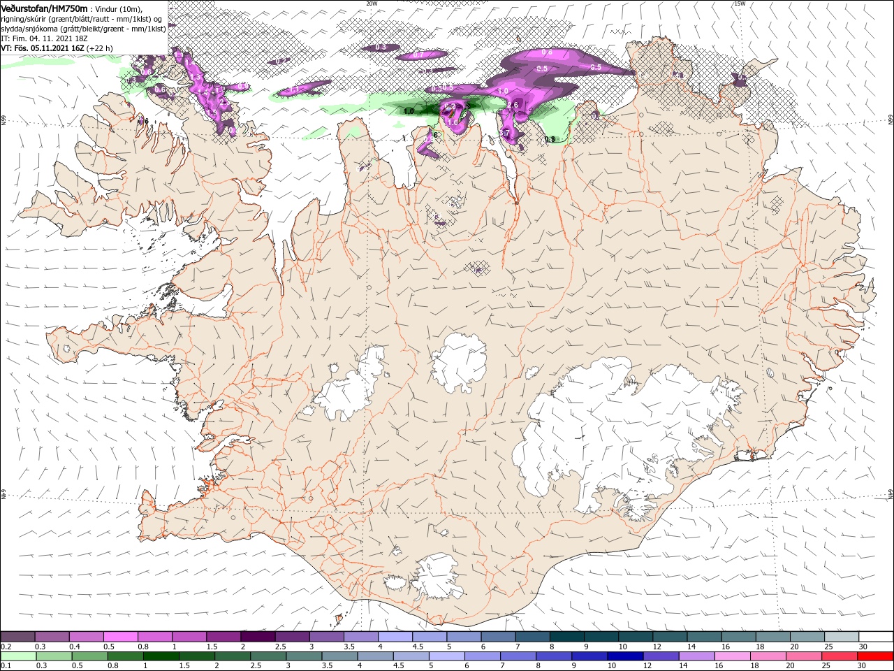Pick the medium green 0.5 swatch in lower legend
This screenshot has height=671, width=894.
click(x=89, y=656)
